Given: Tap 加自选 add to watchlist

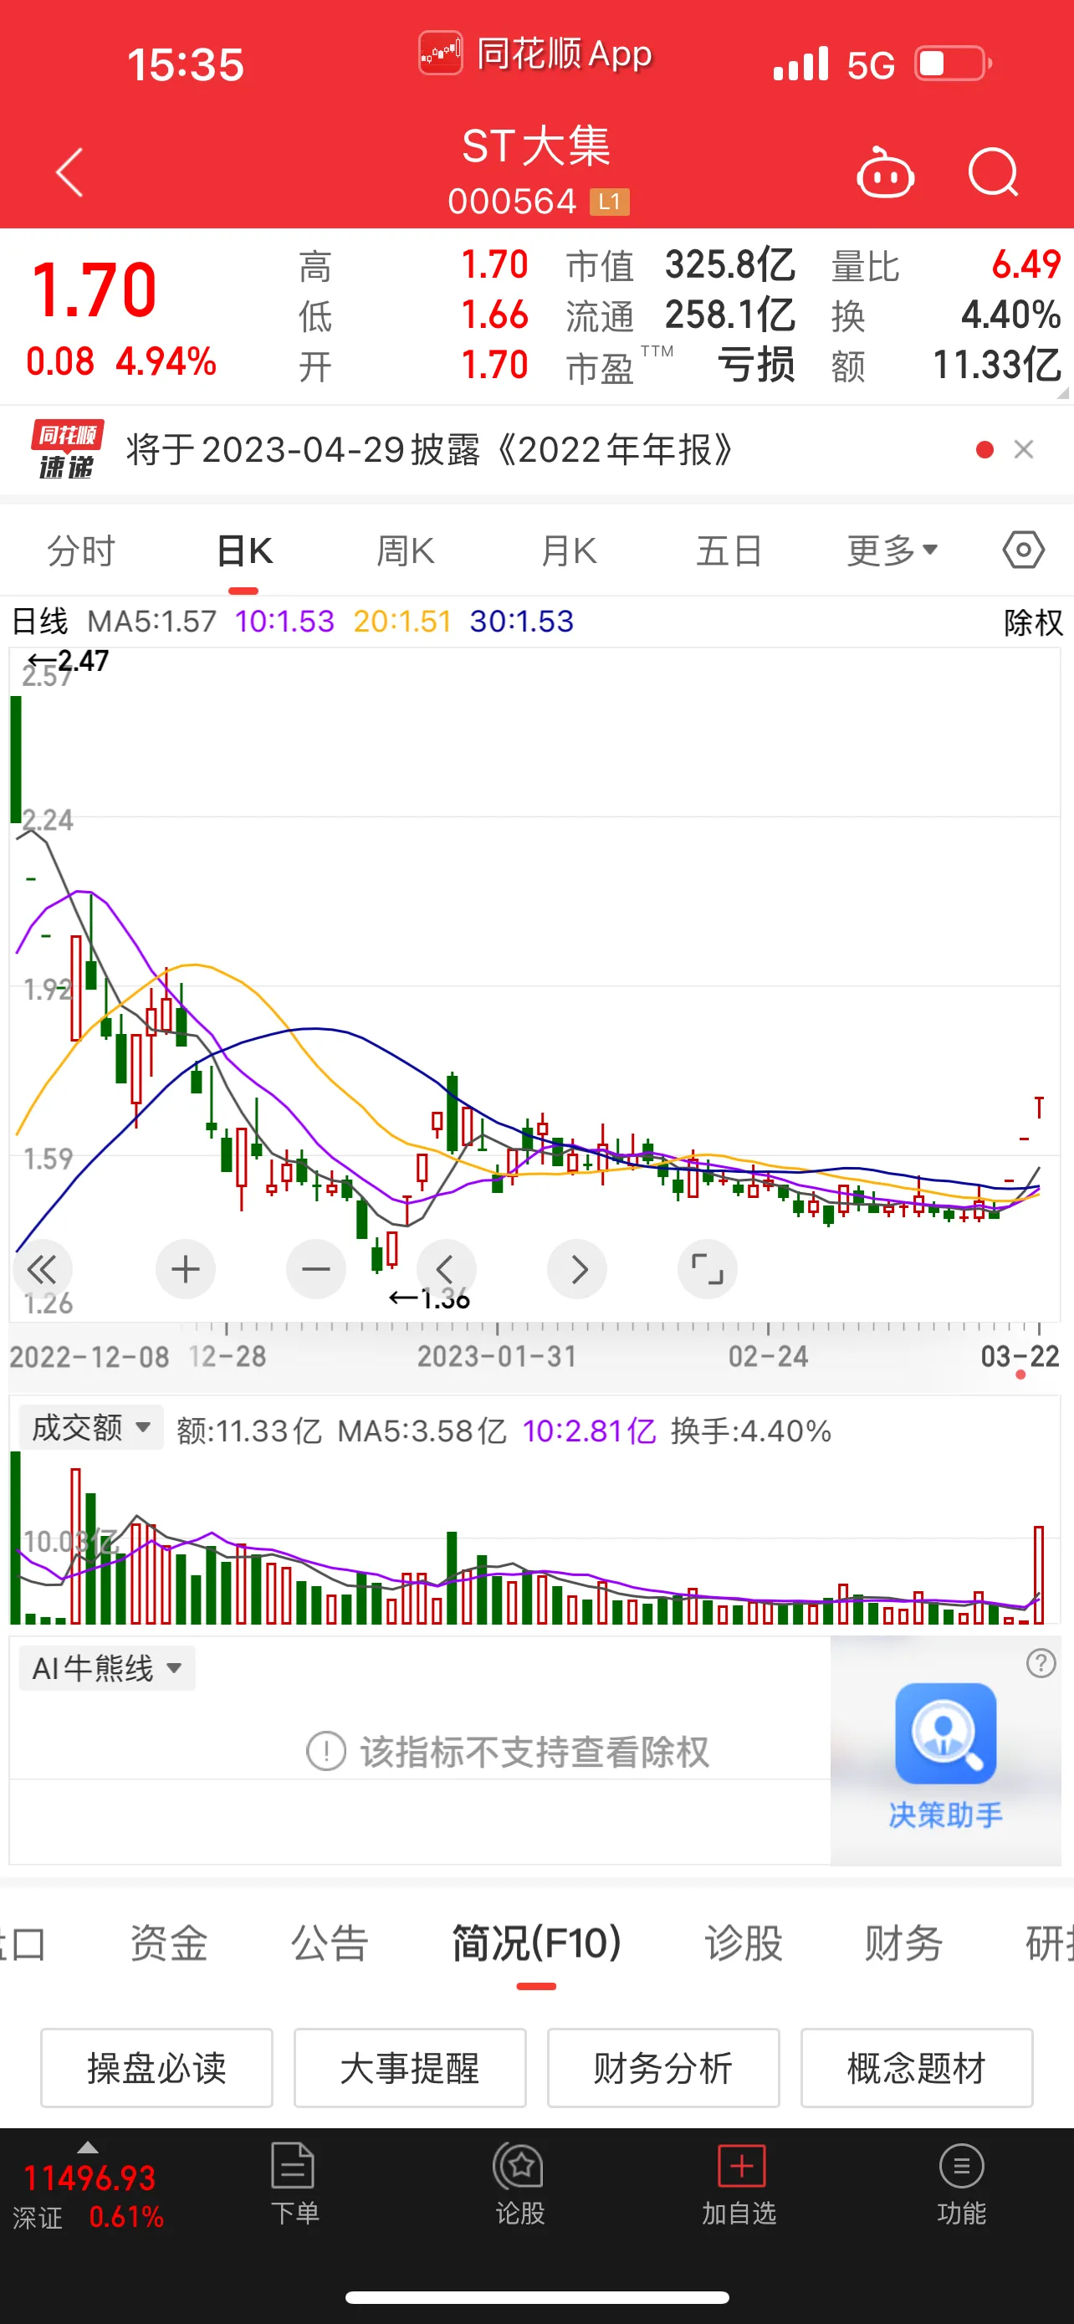Looking at the screenshot, I should [x=739, y=2183].
